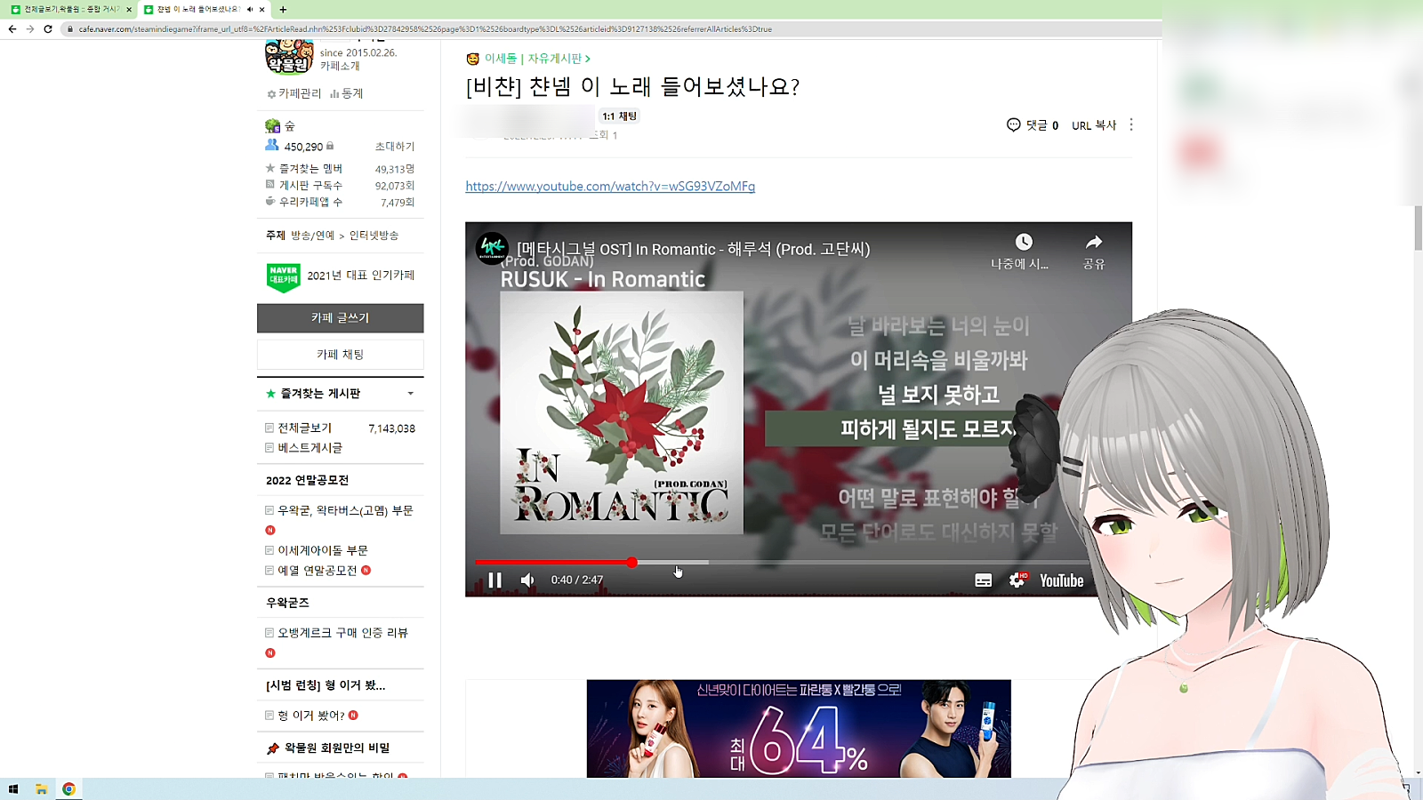Click the 왁물원 회원만의 비밀 pin icon
The image size is (1423, 800).
click(273, 748)
